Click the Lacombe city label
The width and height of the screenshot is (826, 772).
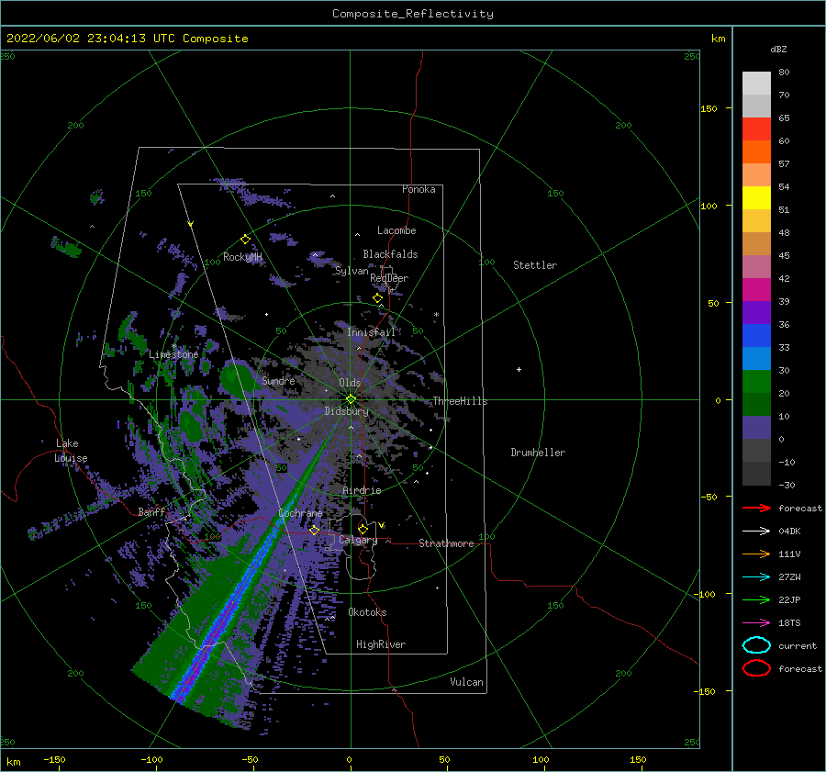tap(396, 230)
